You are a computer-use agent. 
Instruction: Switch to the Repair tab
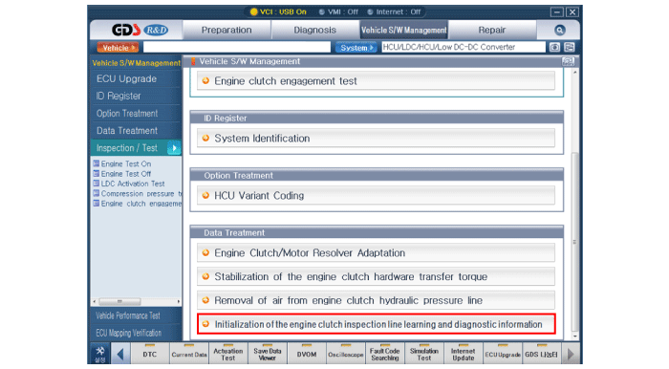tap(492, 30)
